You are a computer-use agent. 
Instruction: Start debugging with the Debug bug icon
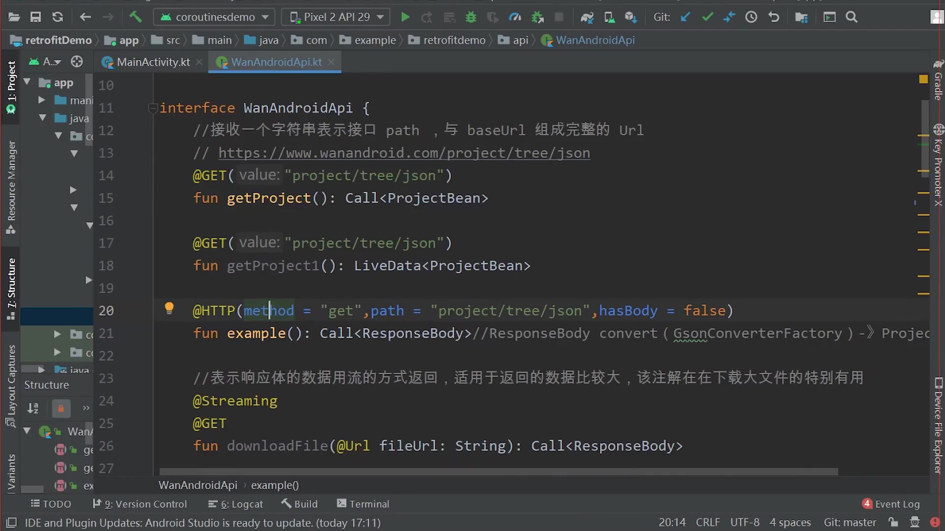[471, 17]
